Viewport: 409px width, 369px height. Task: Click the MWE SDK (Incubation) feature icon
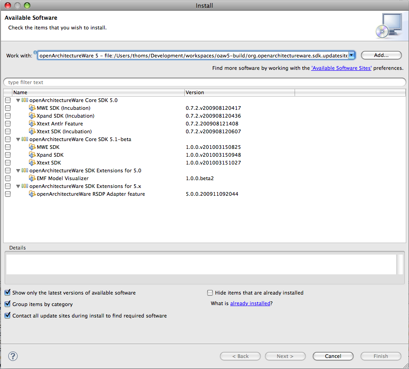32,108
